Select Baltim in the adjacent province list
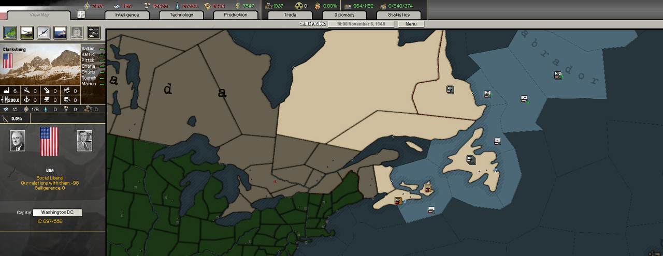The width and height of the screenshot is (663, 256). click(x=88, y=49)
